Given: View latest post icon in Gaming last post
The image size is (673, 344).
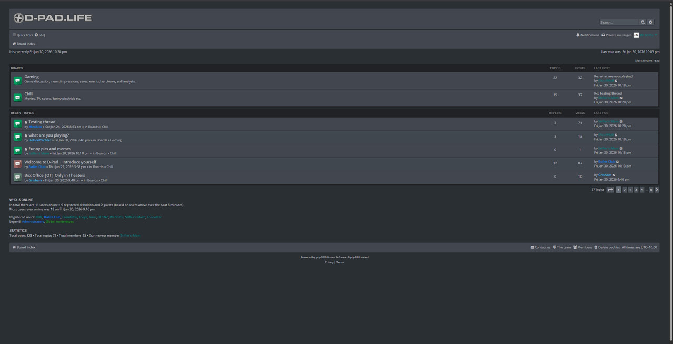Looking at the screenshot, I should coord(616,81).
